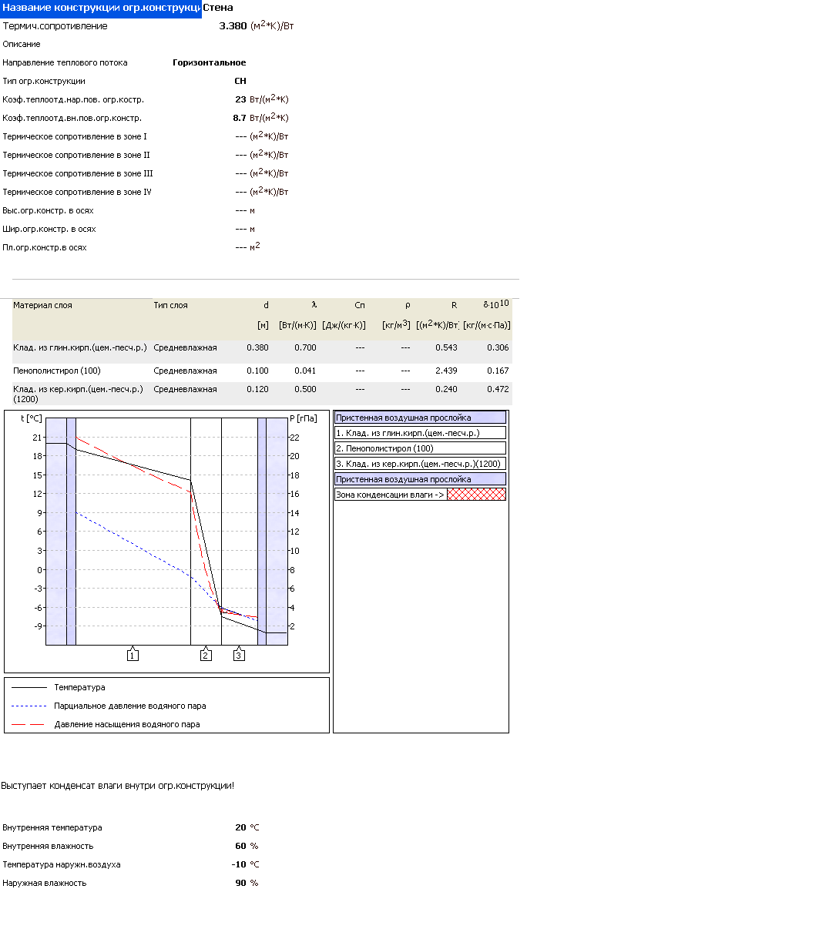Click layer marker 3 below the chart
This screenshot has width=819, height=946.
point(239,655)
